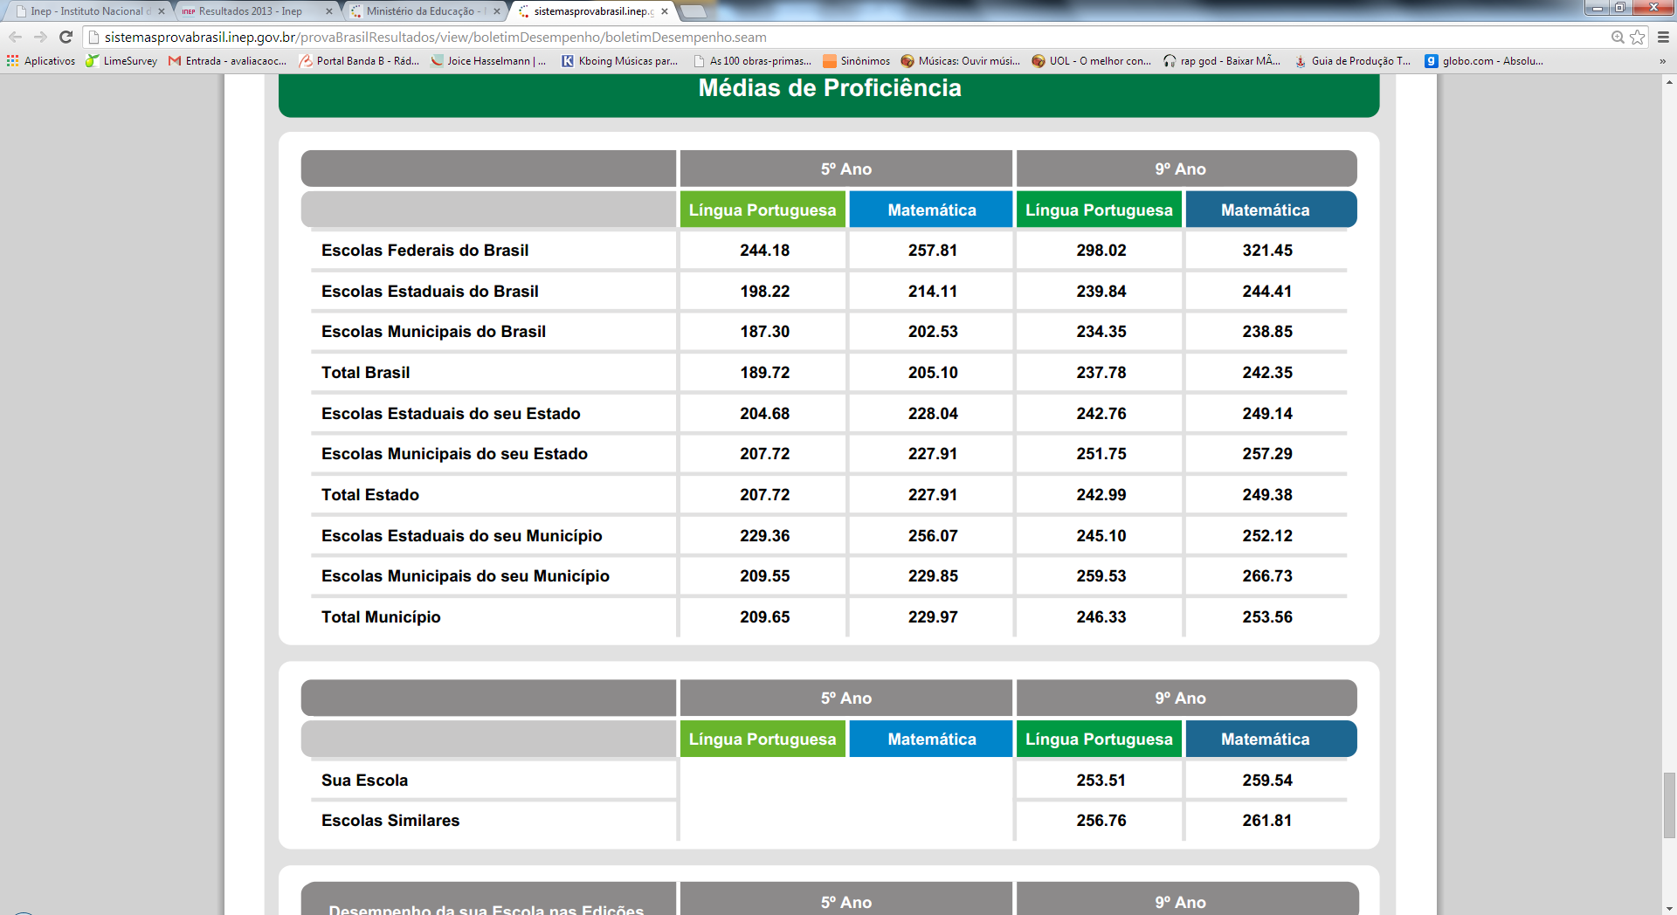The height and width of the screenshot is (915, 1677).
Task: Click the Escolas Similares row label
Action: 390,821
